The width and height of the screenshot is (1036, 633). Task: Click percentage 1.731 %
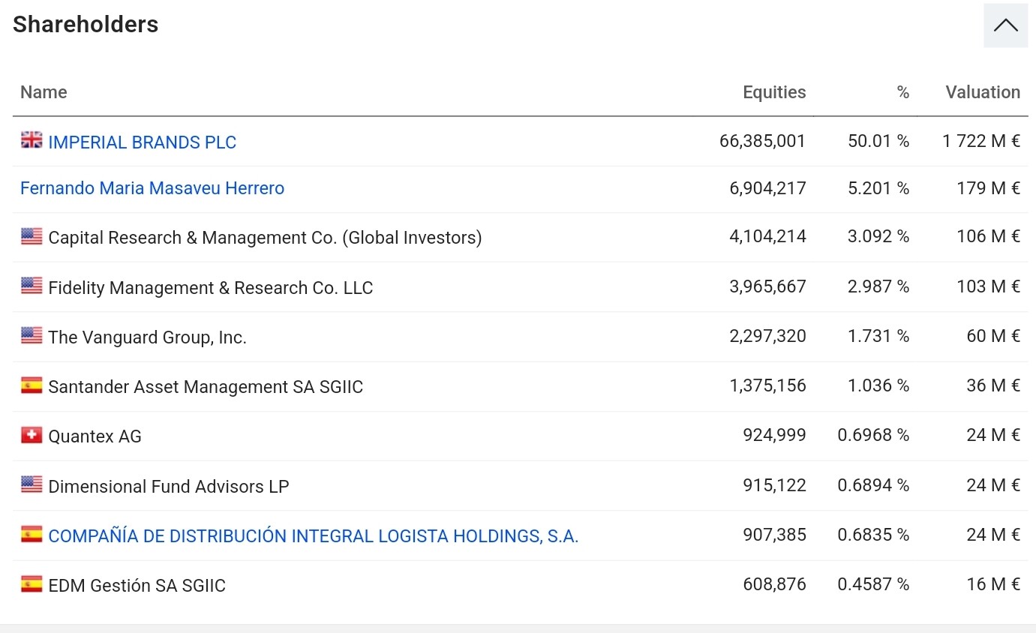coord(878,336)
